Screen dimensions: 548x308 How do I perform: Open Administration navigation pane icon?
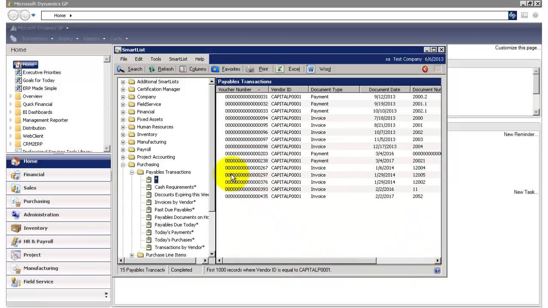pyautogui.click(x=15, y=215)
